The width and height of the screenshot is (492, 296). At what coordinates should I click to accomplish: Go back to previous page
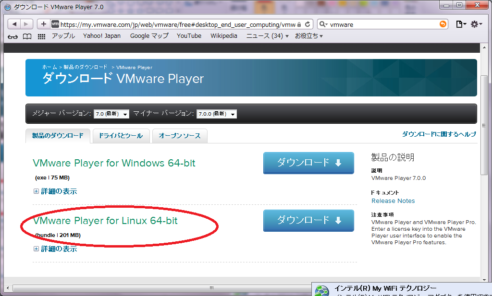tap(14, 24)
